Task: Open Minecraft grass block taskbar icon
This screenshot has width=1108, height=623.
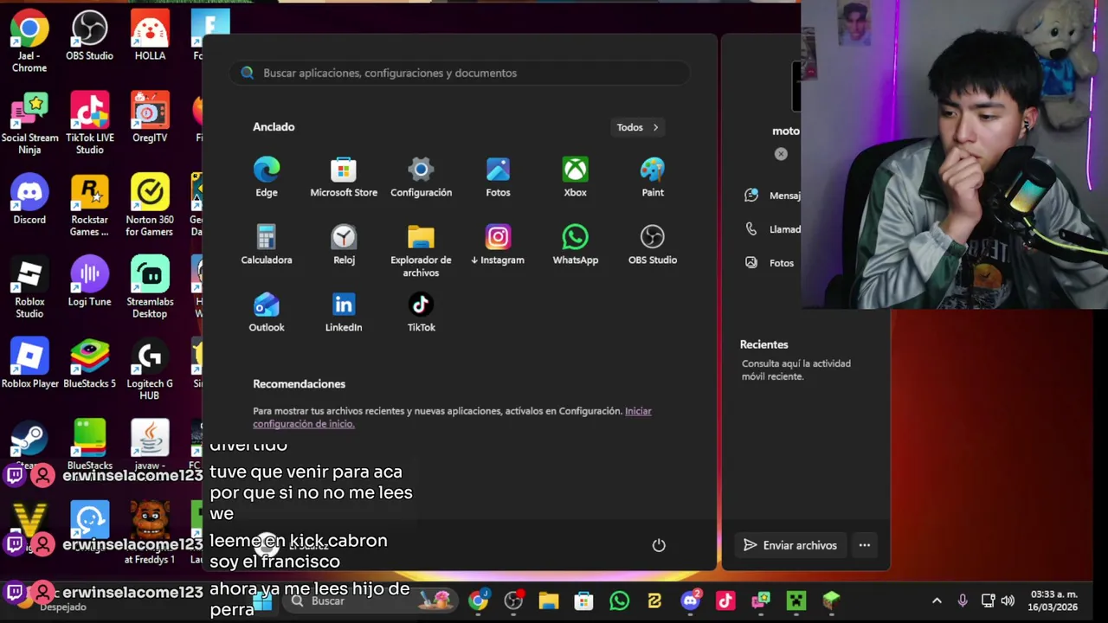Action: [831, 601]
